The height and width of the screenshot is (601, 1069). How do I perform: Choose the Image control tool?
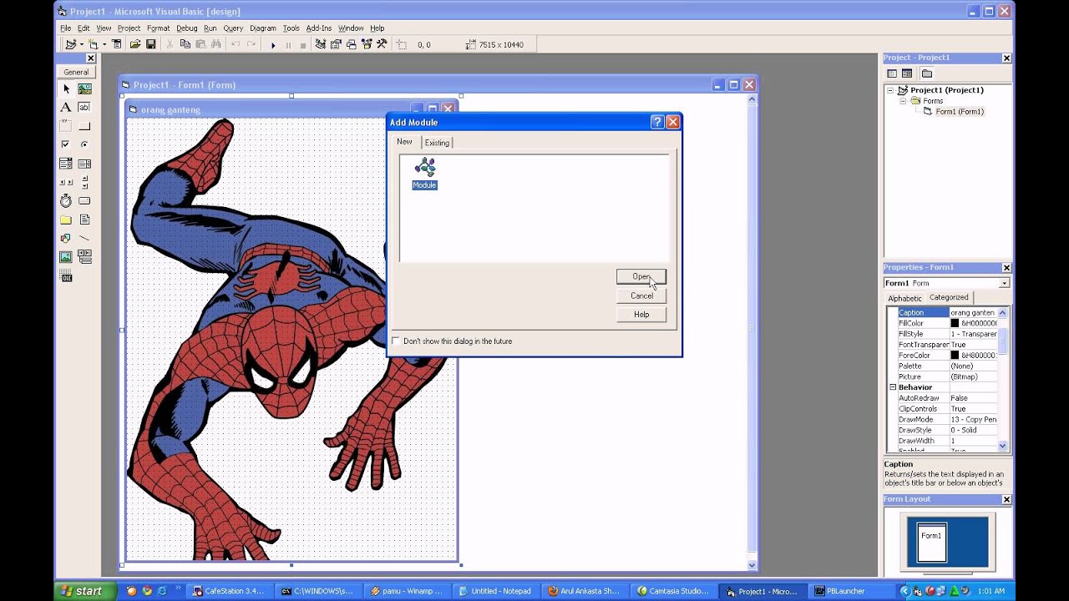66,257
